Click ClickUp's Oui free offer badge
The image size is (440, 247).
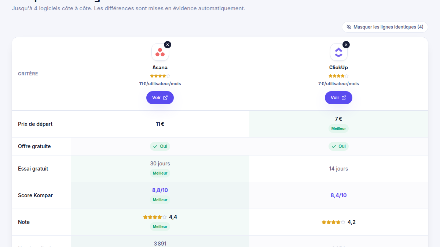pos(338,146)
